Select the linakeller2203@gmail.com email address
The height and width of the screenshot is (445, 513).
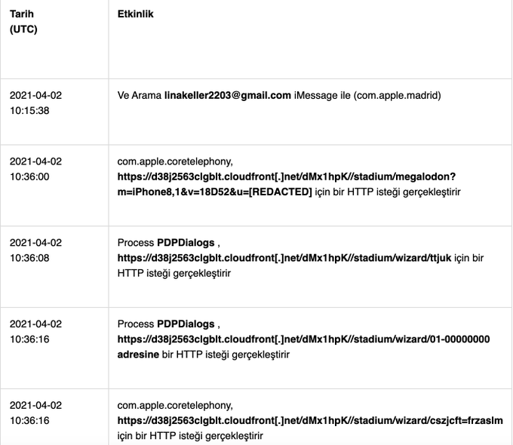(228, 95)
